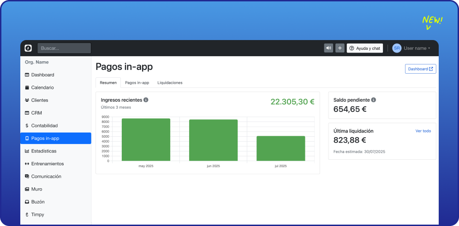
Task: Click the 654,65 € pending balance
Action: pyautogui.click(x=350, y=109)
